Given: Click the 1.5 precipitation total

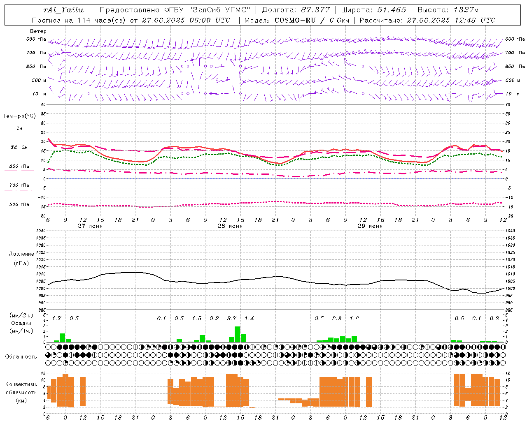Looking at the screenshot, I should tap(197, 318).
